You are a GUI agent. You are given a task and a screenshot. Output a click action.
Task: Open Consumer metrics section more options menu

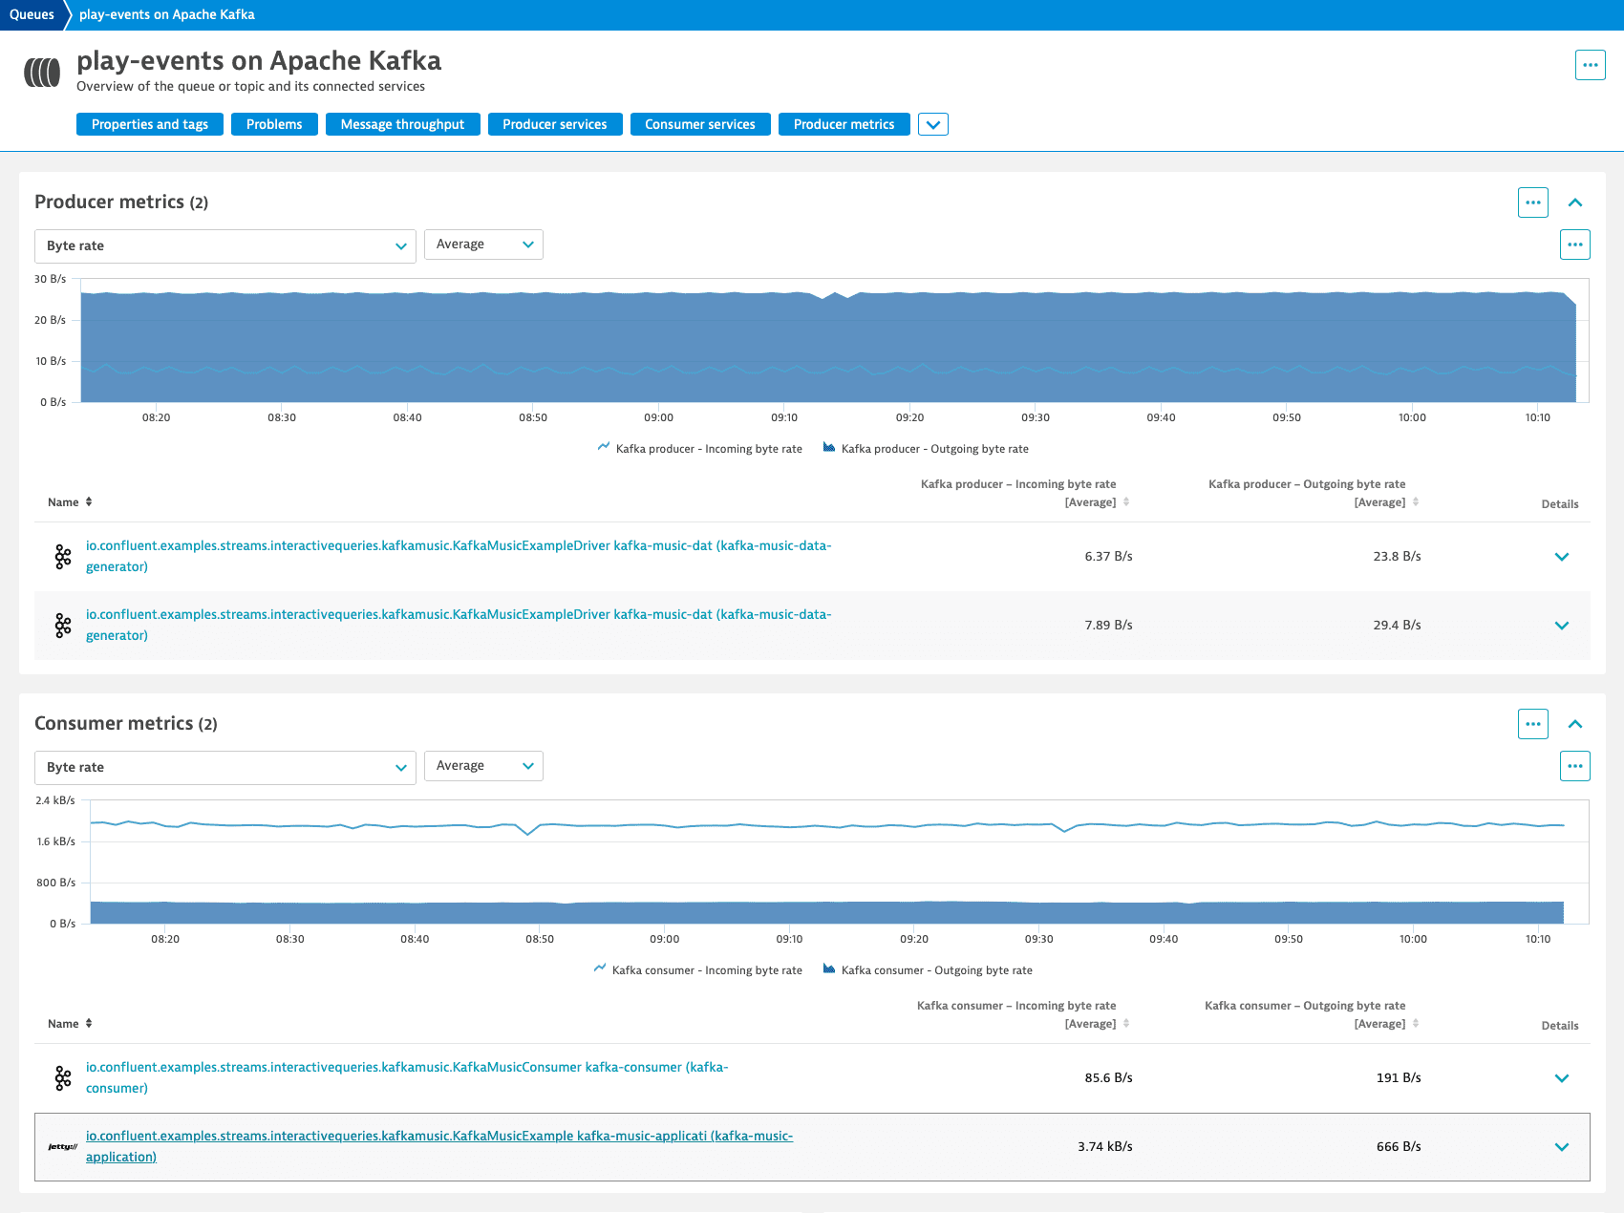(x=1532, y=724)
